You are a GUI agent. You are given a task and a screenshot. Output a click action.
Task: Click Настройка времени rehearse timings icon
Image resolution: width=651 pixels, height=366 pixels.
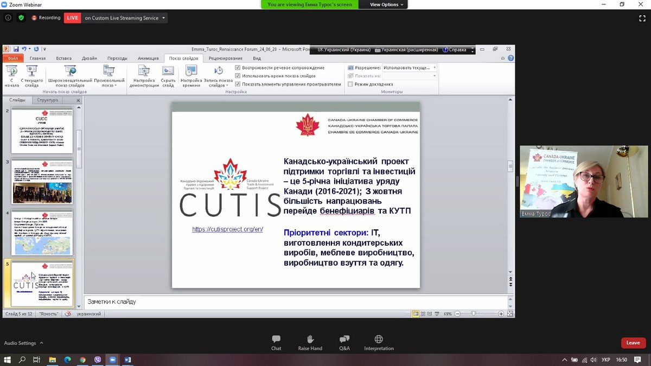191,71
